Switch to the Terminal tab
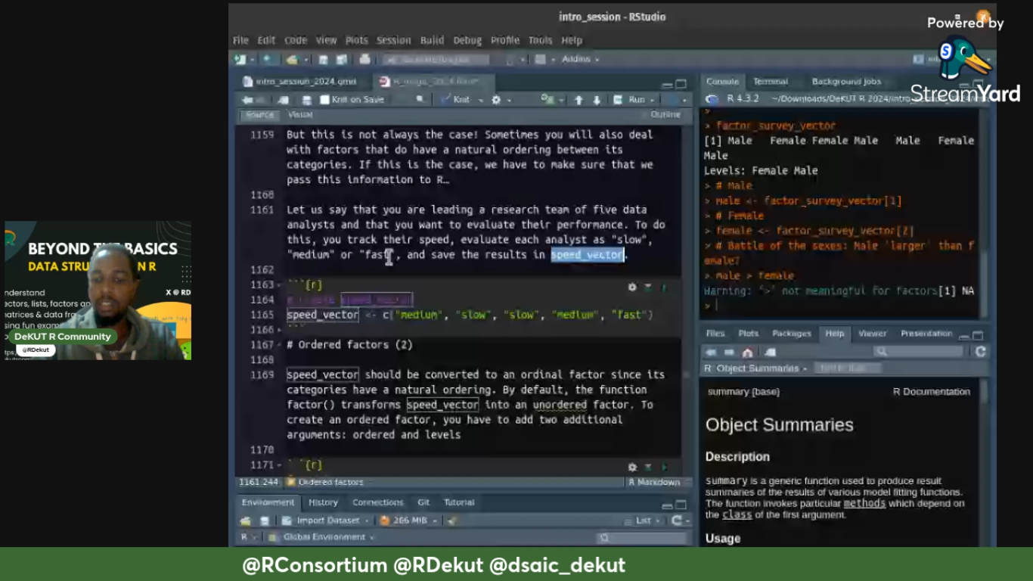 pyautogui.click(x=770, y=82)
